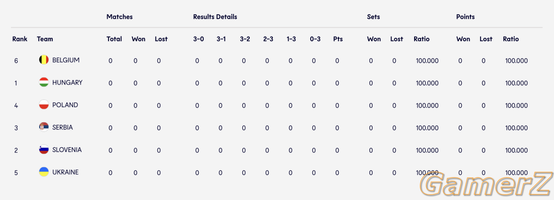Click the Serbia flag icon
This screenshot has height=200, width=554.
(x=44, y=127)
